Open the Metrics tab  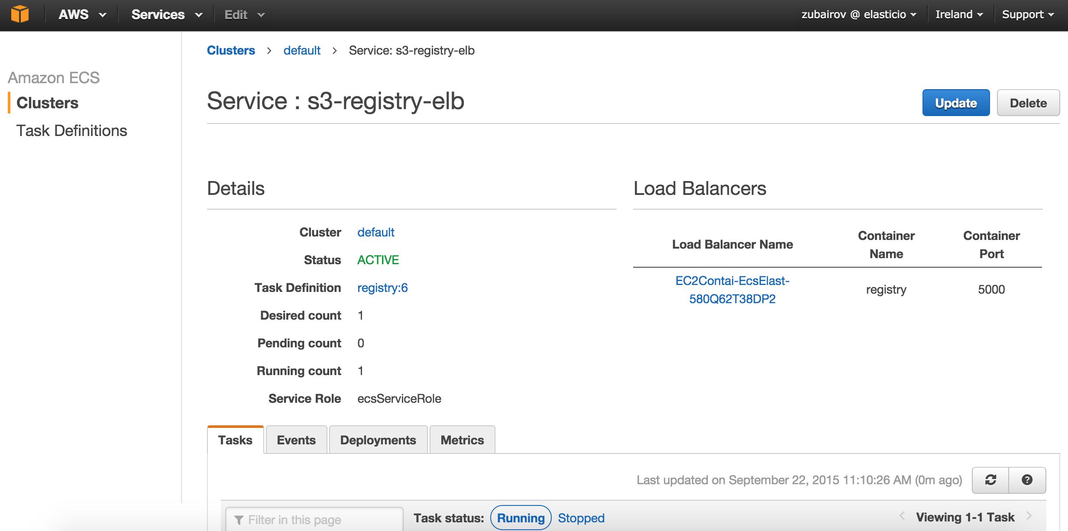[462, 440]
